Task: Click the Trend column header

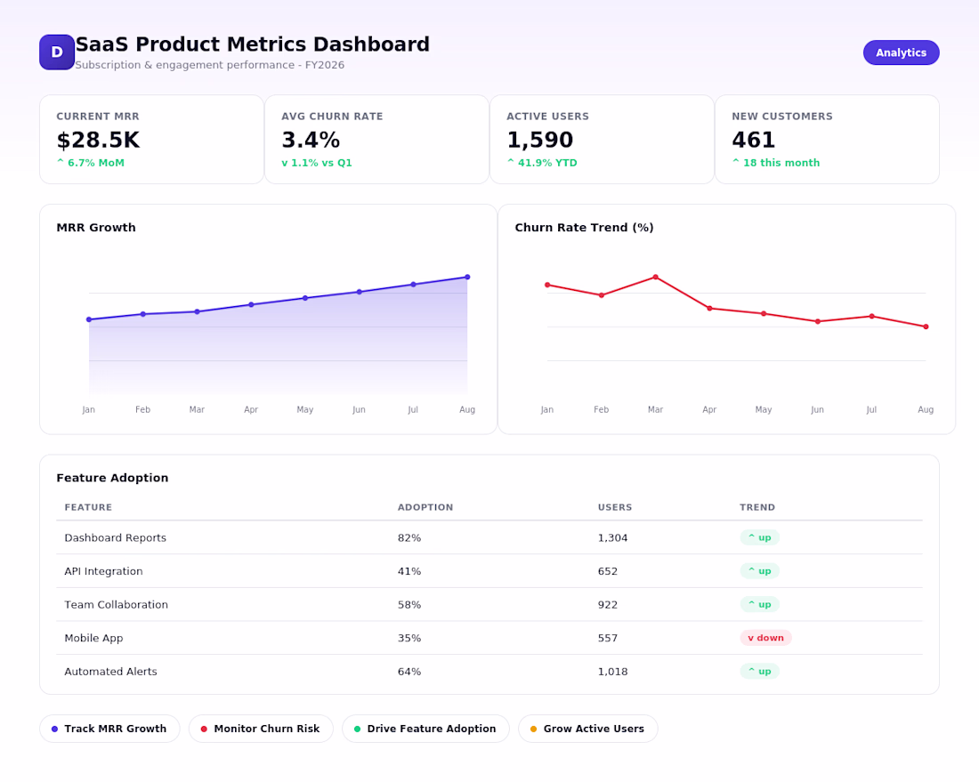Action: click(x=756, y=507)
